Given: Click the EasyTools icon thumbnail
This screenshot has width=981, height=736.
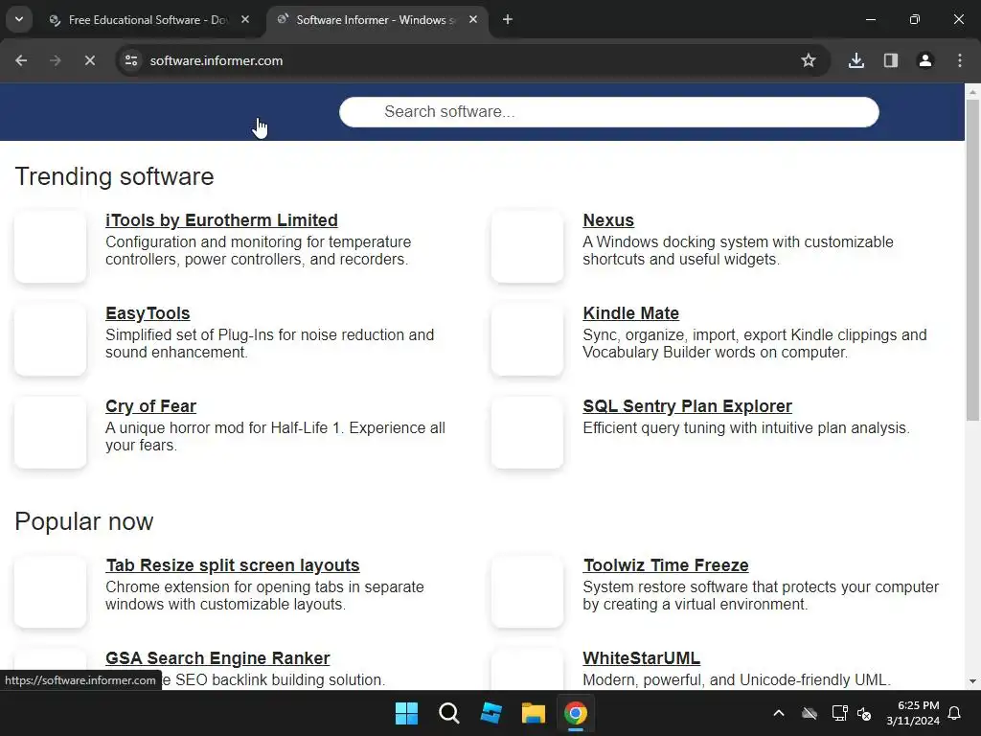Looking at the screenshot, I should point(50,340).
